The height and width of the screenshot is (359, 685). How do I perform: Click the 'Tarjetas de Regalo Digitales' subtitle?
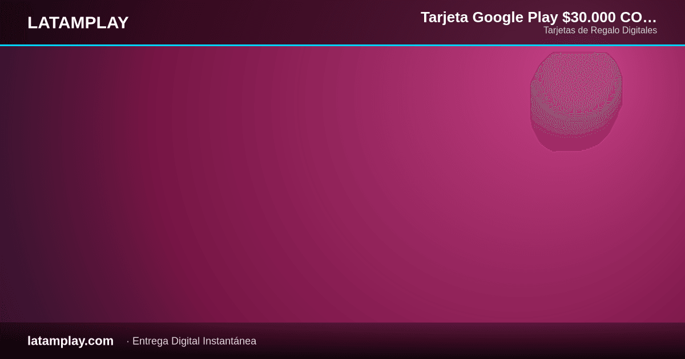coord(600,30)
